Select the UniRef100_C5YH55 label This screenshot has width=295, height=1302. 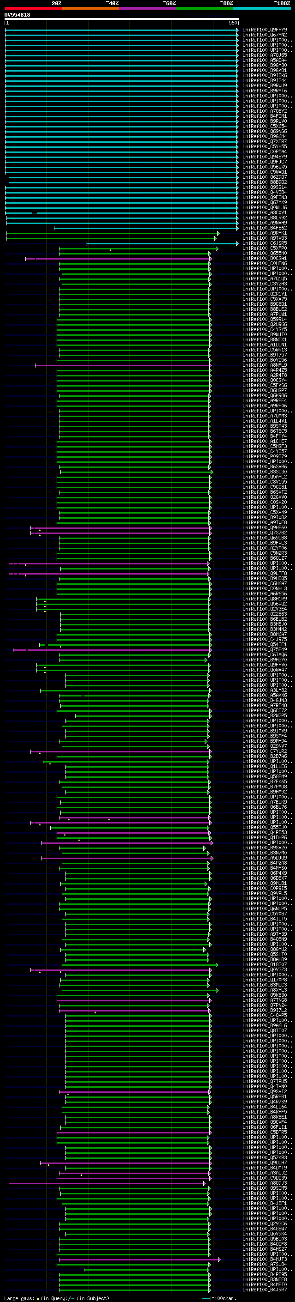(x=264, y=146)
